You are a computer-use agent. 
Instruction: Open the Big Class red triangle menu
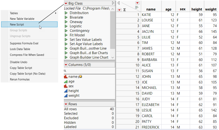66,3
